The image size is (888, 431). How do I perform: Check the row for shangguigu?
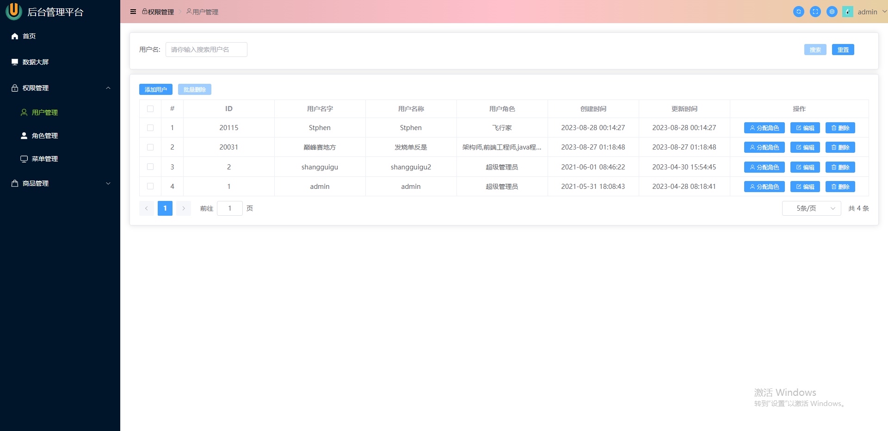(x=150, y=167)
